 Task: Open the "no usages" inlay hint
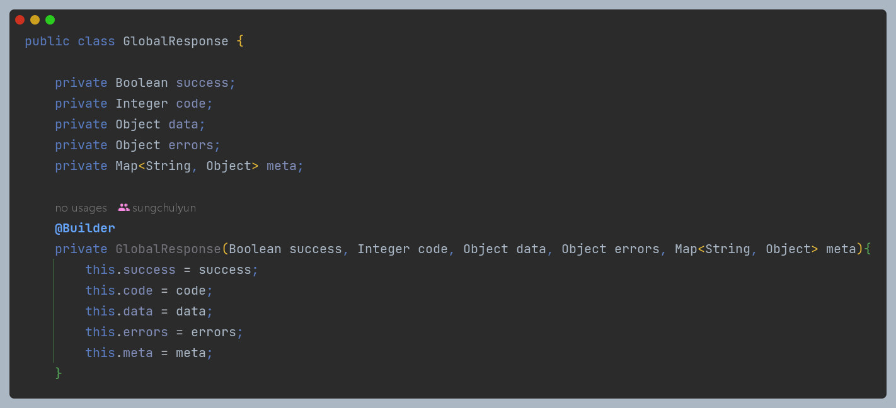(x=81, y=208)
